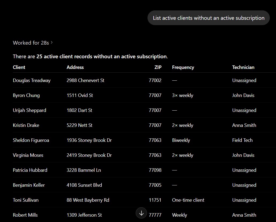Select client name Robert Mills
This screenshot has height=222, width=276.
point(25,215)
